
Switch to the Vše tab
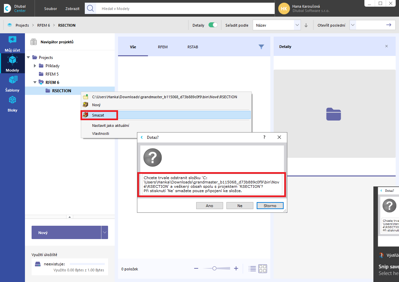click(133, 47)
